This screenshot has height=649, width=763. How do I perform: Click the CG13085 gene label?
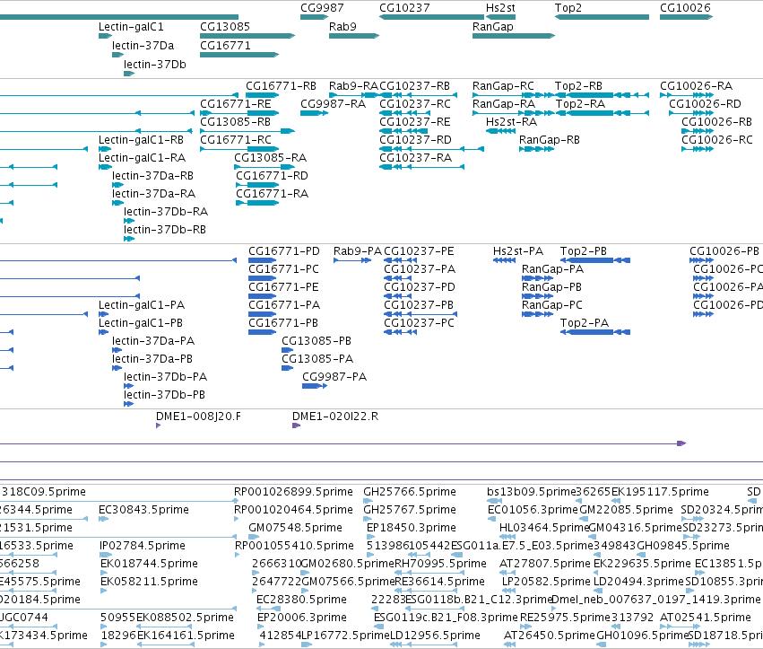click(225, 27)
